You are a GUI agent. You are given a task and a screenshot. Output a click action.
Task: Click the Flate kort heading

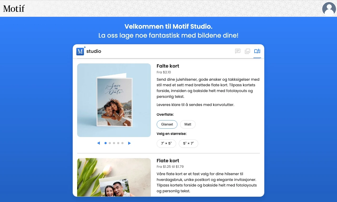[x=168, y=161]
